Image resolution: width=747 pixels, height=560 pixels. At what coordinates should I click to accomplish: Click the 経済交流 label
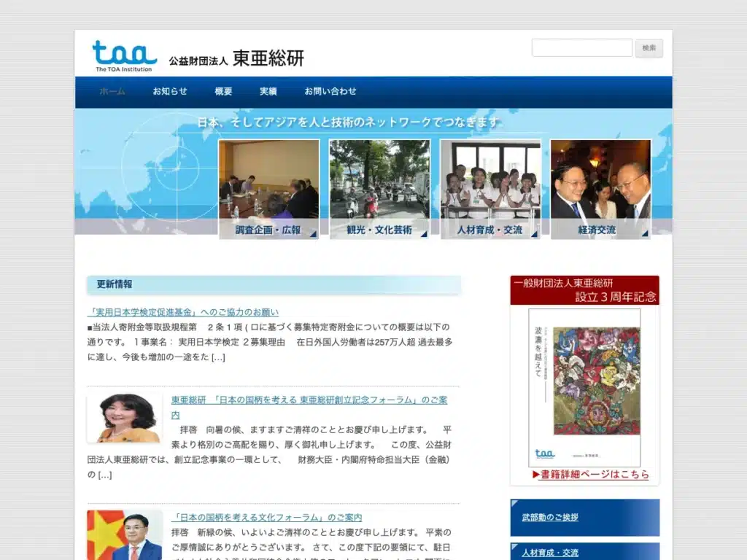597,230
